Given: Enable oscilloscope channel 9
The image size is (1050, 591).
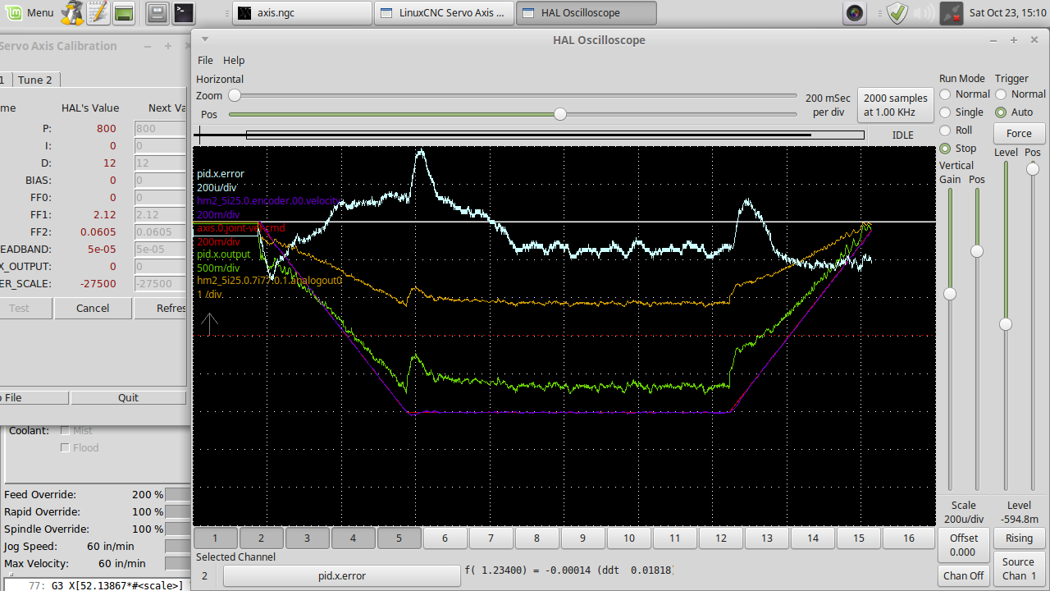Looking at the screenshot, I should pyautogui.click(x=582, y=538).
